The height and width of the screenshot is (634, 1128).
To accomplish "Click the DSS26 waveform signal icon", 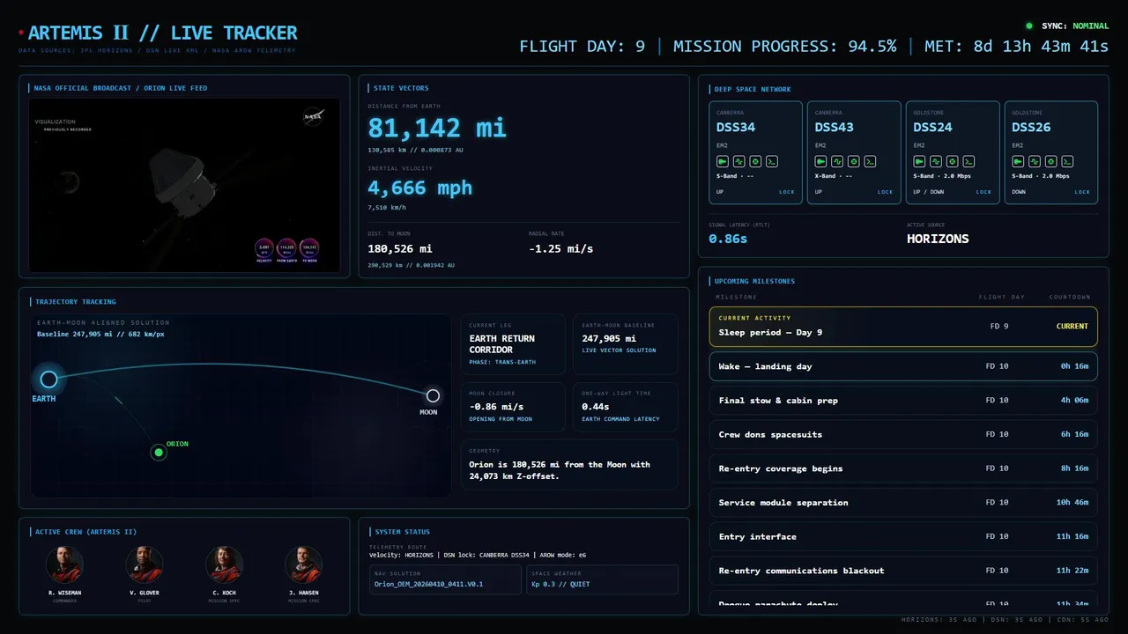I will pyautogui.click(x=1035, y=161).
